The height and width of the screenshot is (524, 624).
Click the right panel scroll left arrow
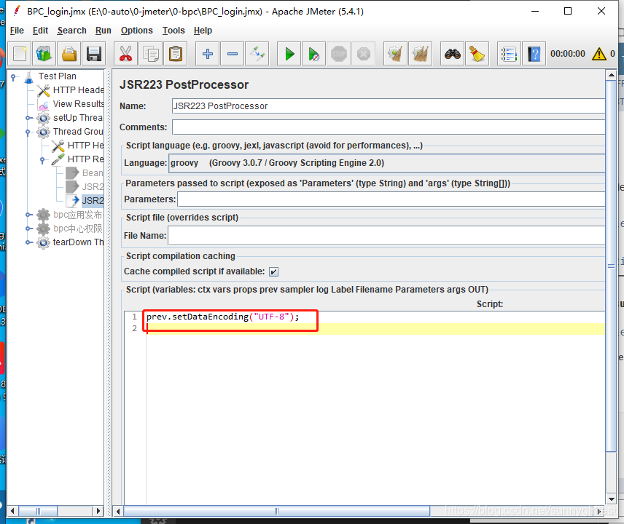118,512
